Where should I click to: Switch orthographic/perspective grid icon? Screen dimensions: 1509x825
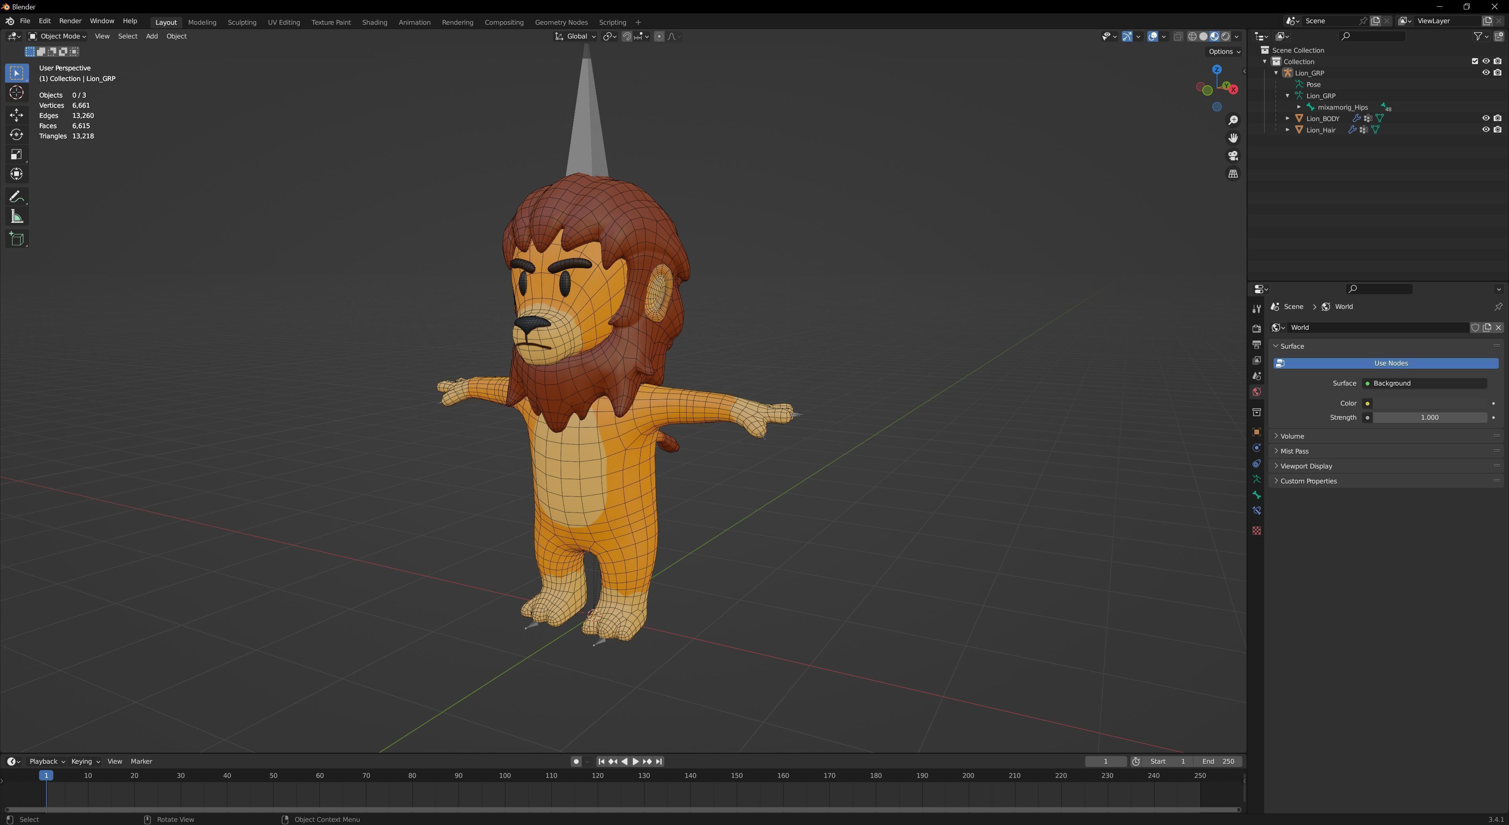coord(1233,174)
